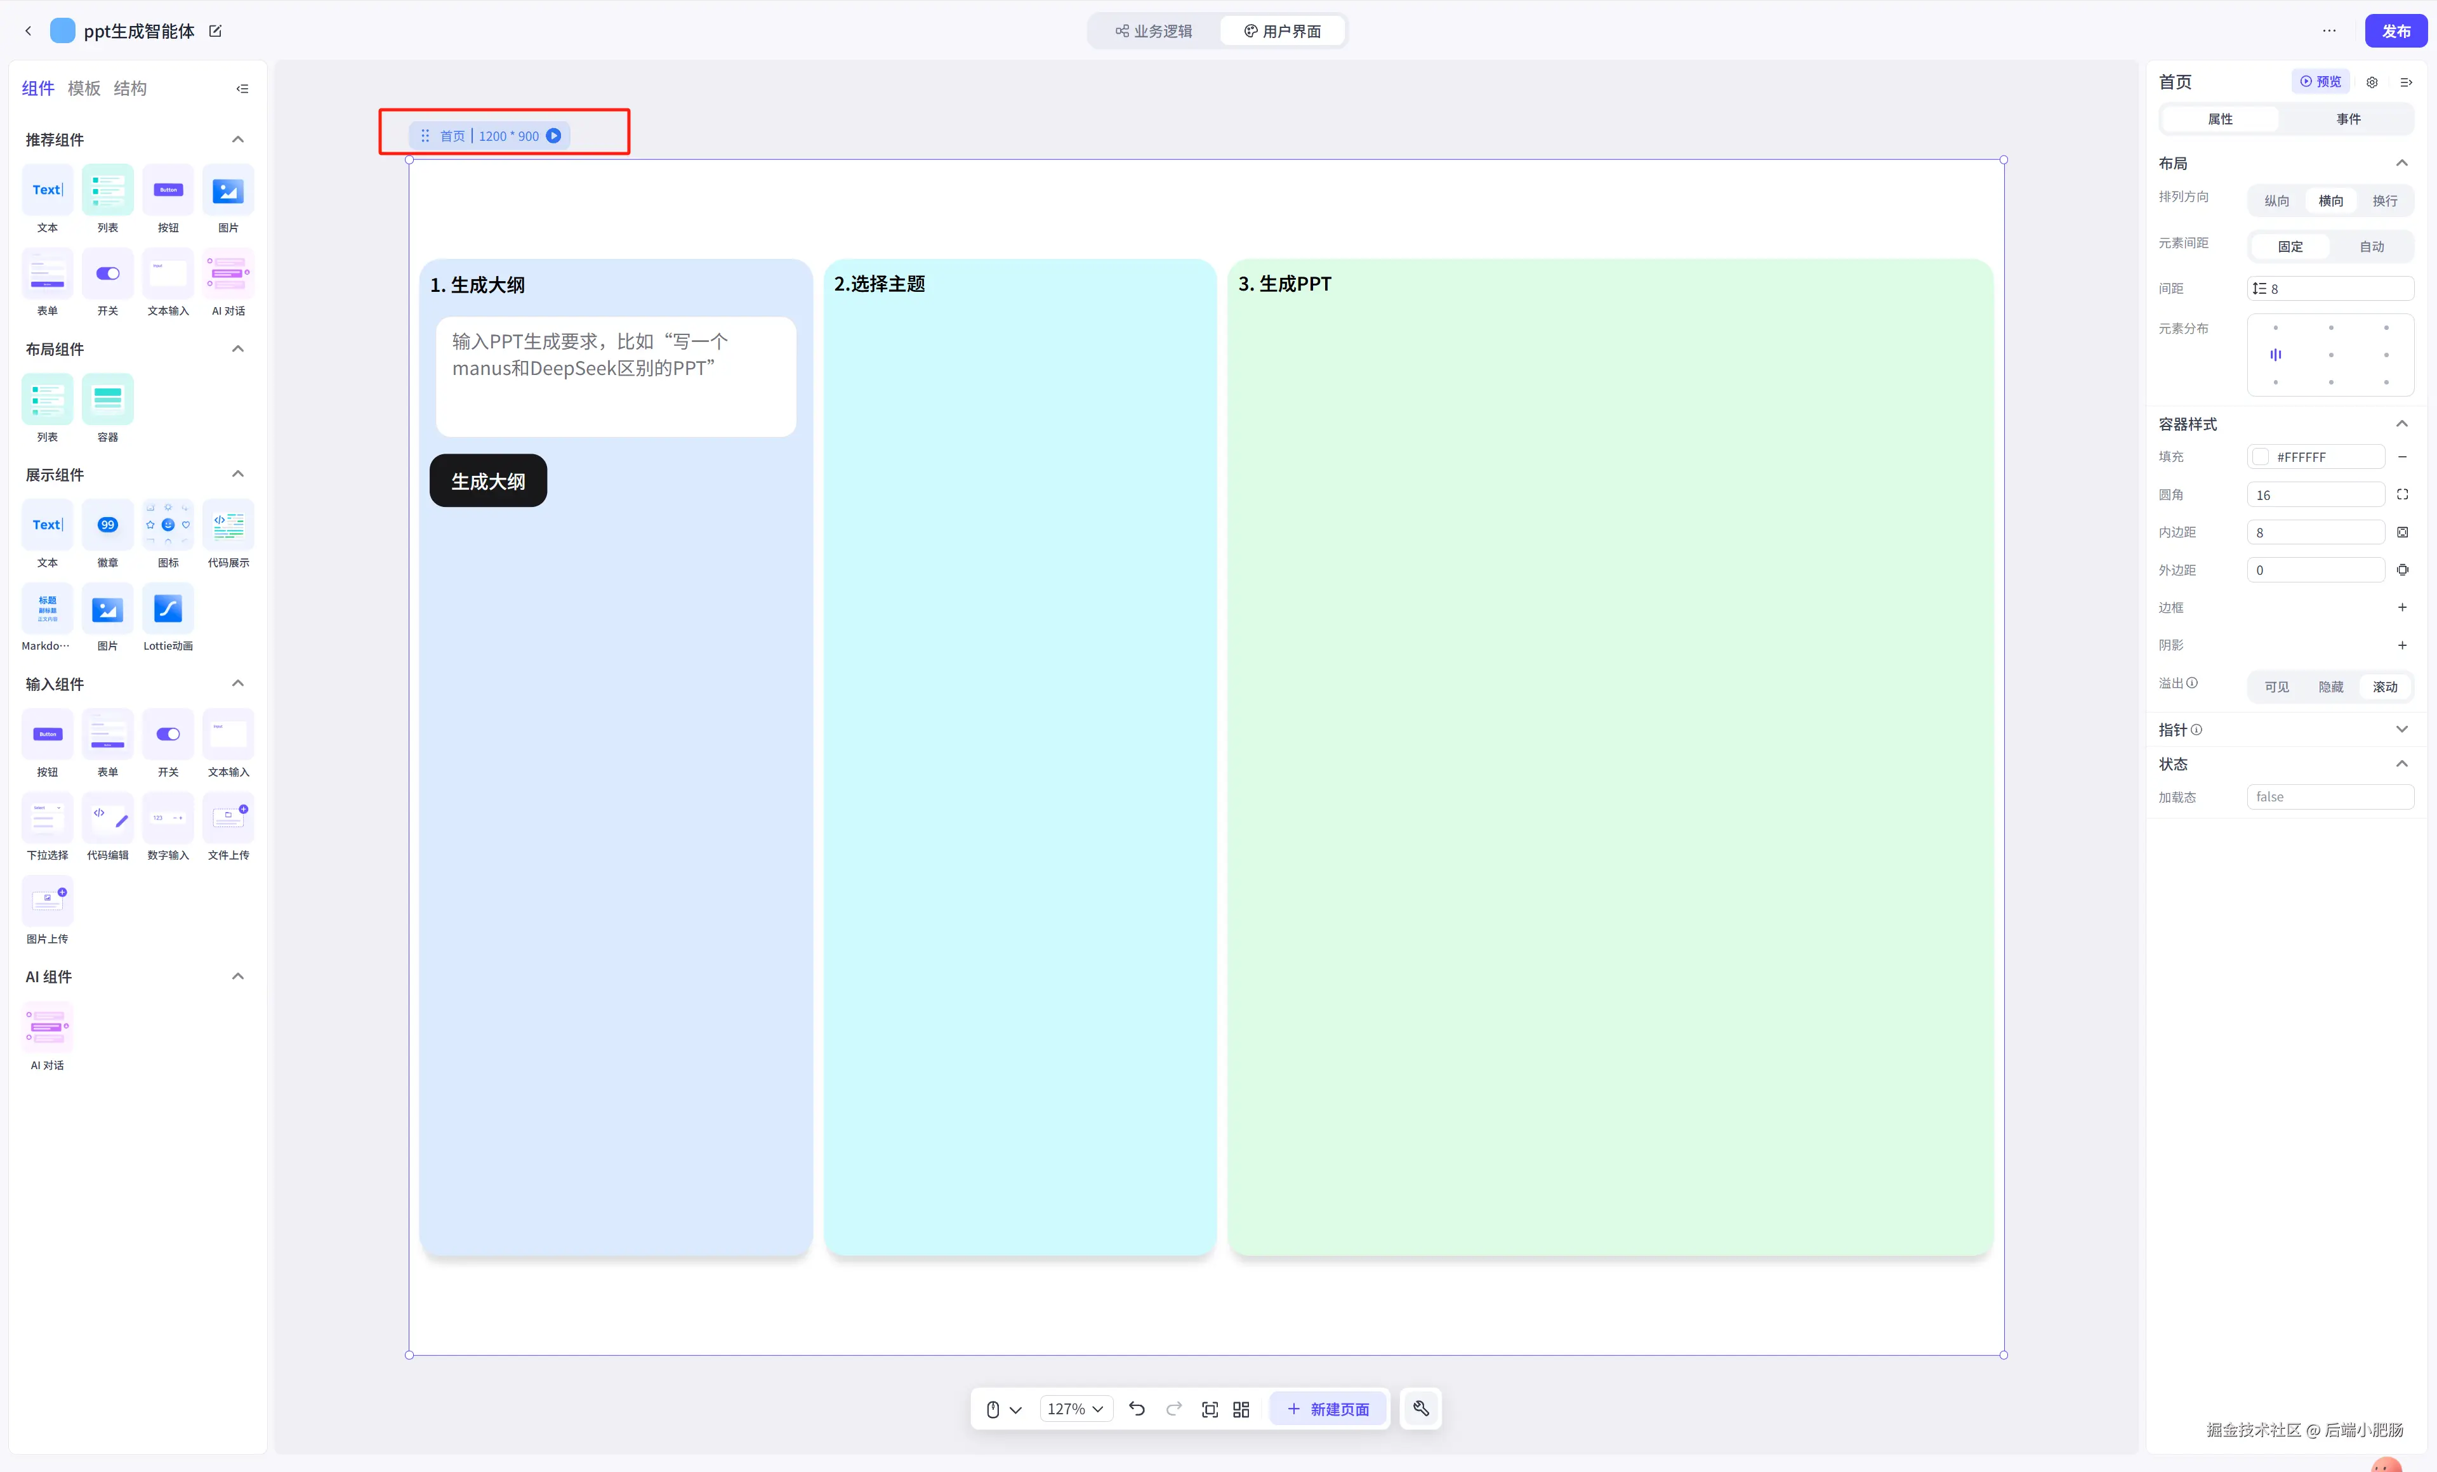Select the 徽章 badge component icon

coord(107,526)
